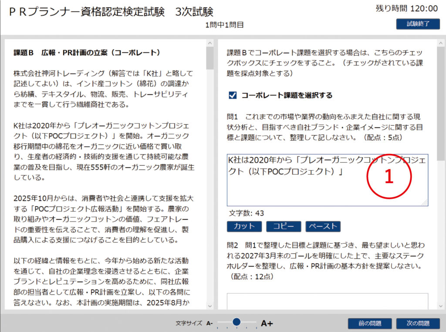Click the right answer panel scrollbar thumb
446x332 pixels.
coord(441,104)
